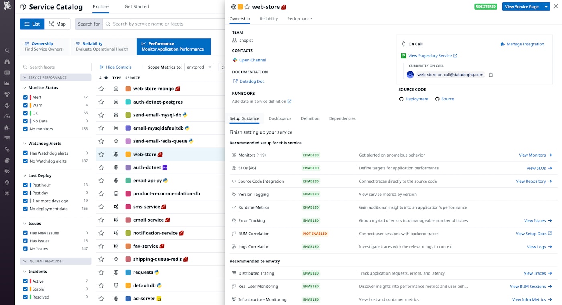Open the binoculars icon in left sidebar
Image resolution: width=562 pixels, height=305 pixels.
7,61
